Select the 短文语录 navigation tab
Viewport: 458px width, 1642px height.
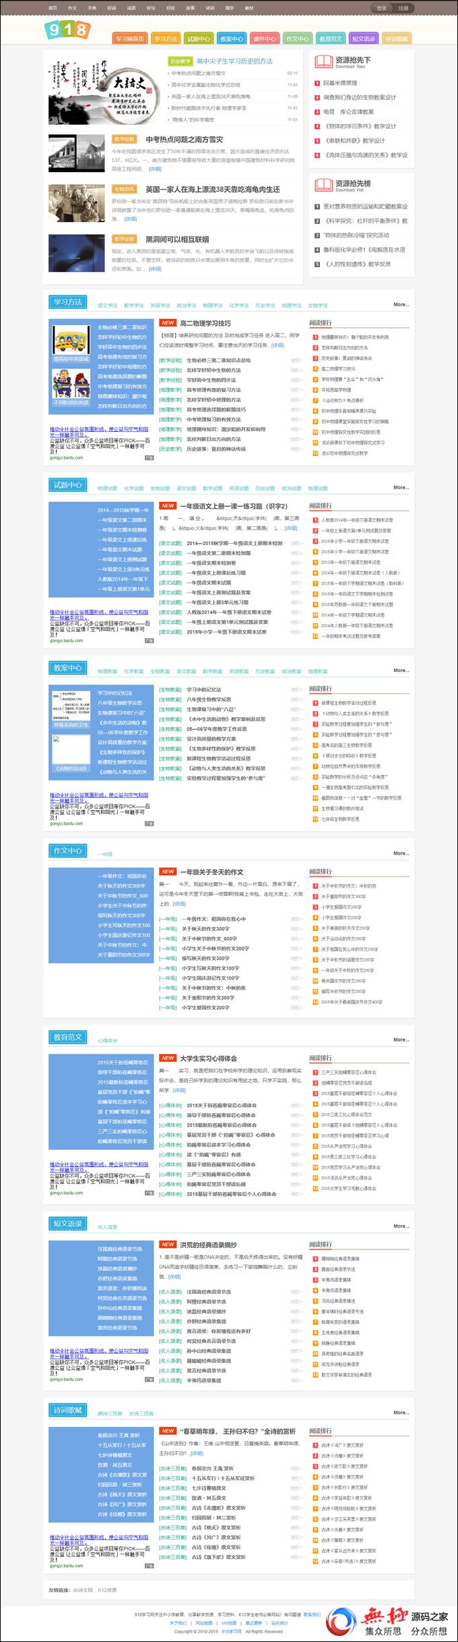(364, 38)
